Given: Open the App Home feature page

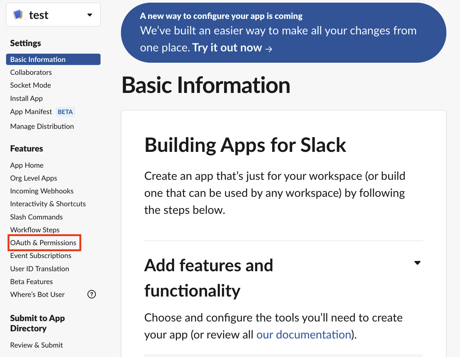Looking at the screenshot, I should [27, 165].
